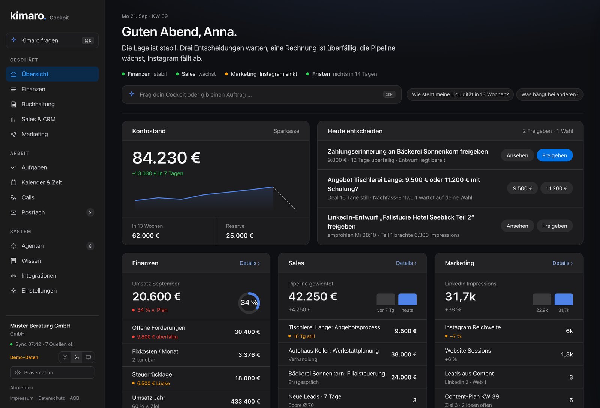Screen dimensions: 600x408
Task: Click the Wissen book icon
Action: click(x=13, y=261)
